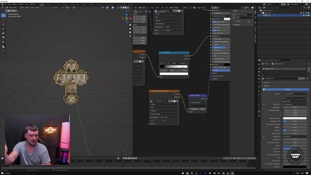Click Blender icon on Windows taskbar

click(232, 173)
